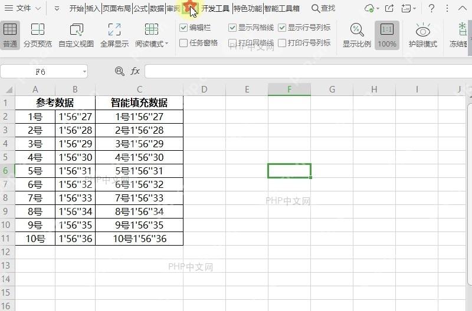Select cell containing 7号 in column A
472x311 pixels.
tap(35, 198)
